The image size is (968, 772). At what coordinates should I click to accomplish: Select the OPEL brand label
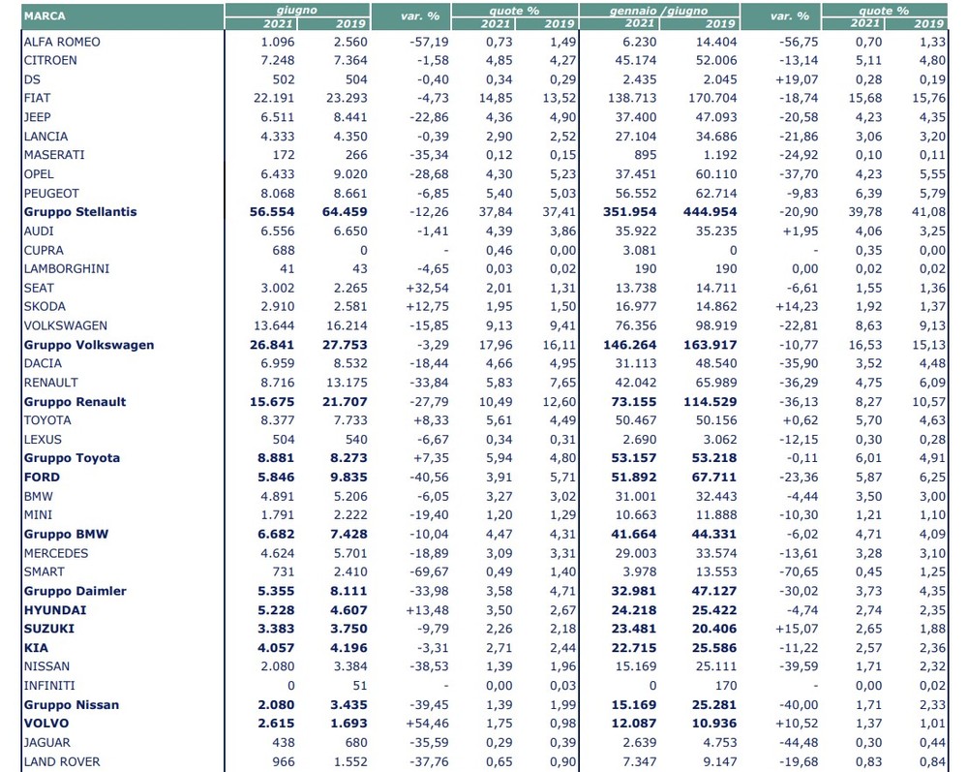[39, 174]
